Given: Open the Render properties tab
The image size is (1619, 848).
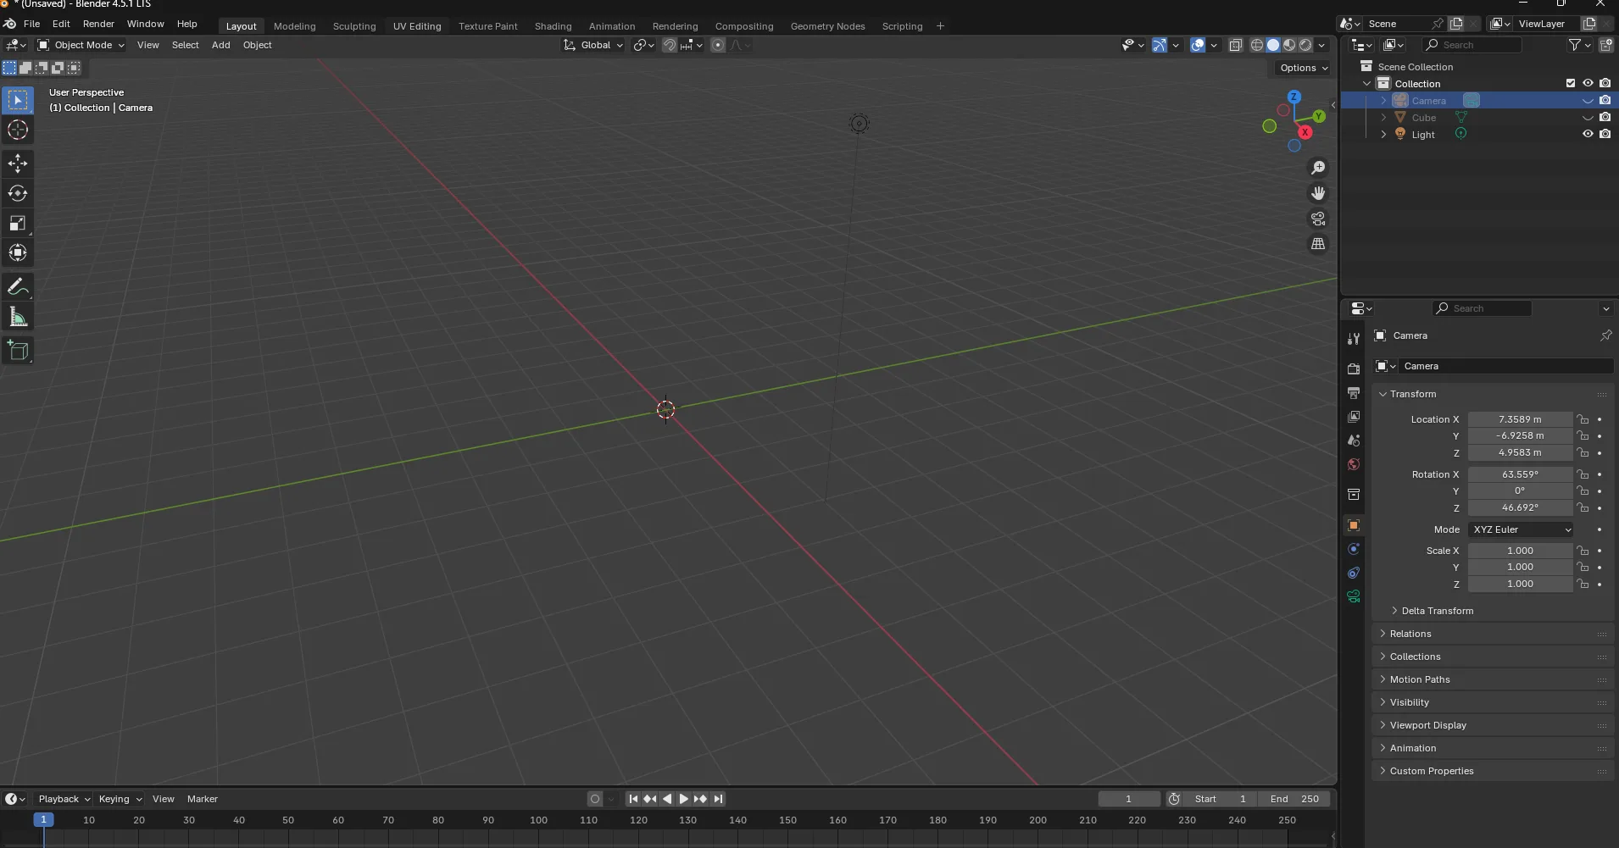Looking at the screenshot, I should [x=1354, y=369].
